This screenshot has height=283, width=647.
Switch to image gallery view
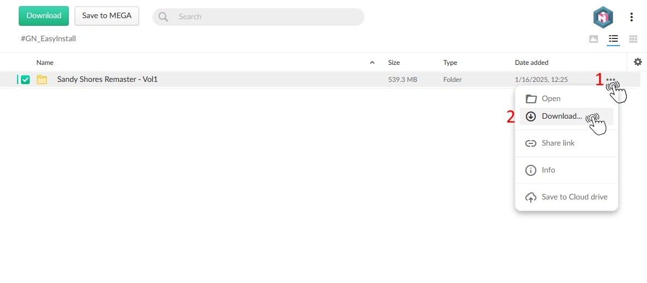click(x=593, y=39)
